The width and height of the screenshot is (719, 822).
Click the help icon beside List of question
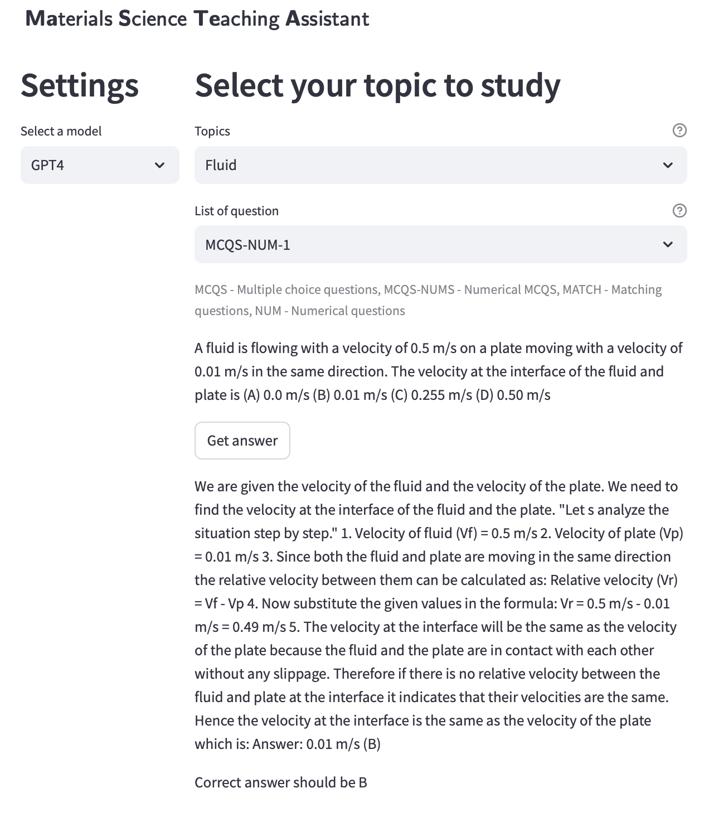coord(679,211)
